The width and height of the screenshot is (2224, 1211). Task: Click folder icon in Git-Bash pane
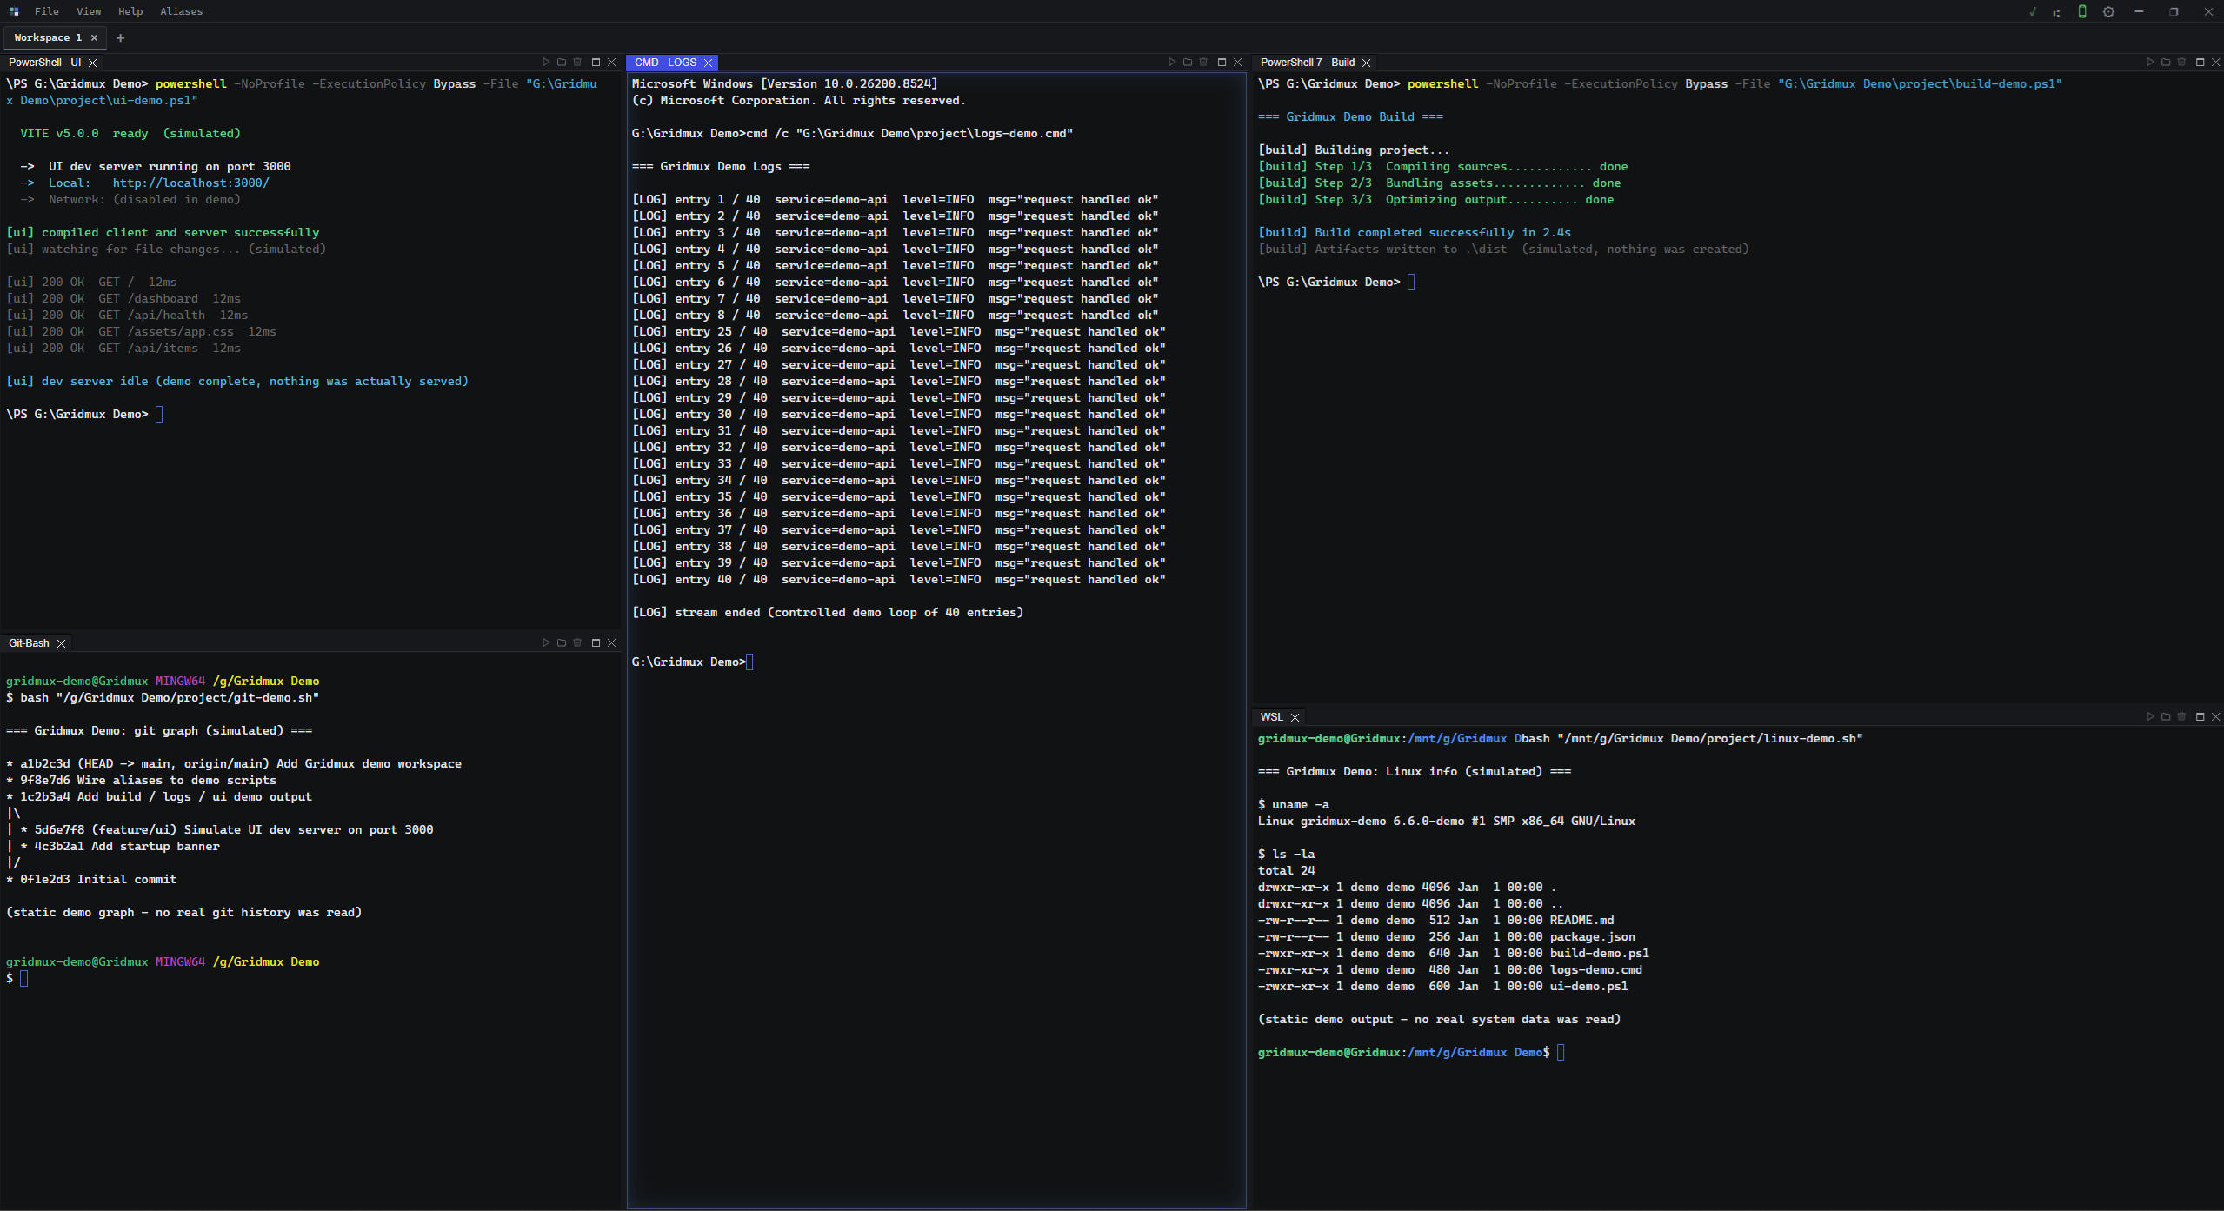pyautogui.click(x=562, y=643)
